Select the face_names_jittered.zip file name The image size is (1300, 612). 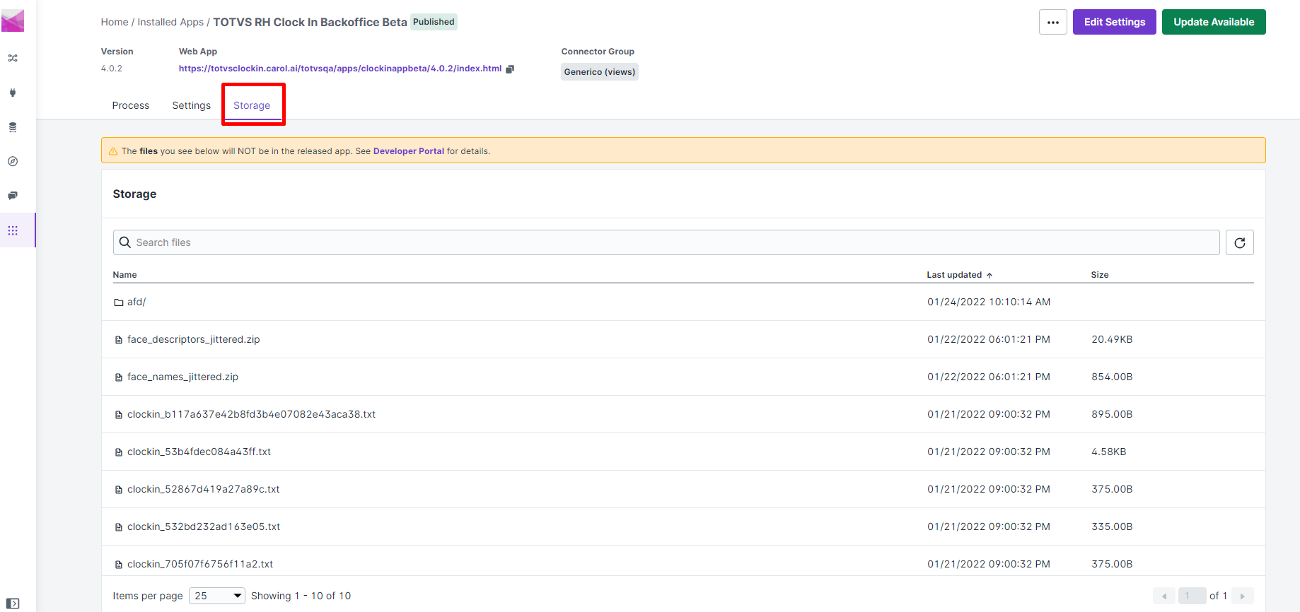[x=182, y=377]
